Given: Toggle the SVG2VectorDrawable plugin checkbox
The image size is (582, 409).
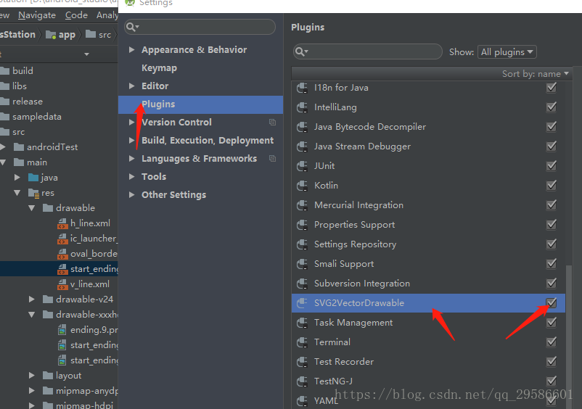Looking at the screenshot, I should pyautogui.click(x=552, y=303).
